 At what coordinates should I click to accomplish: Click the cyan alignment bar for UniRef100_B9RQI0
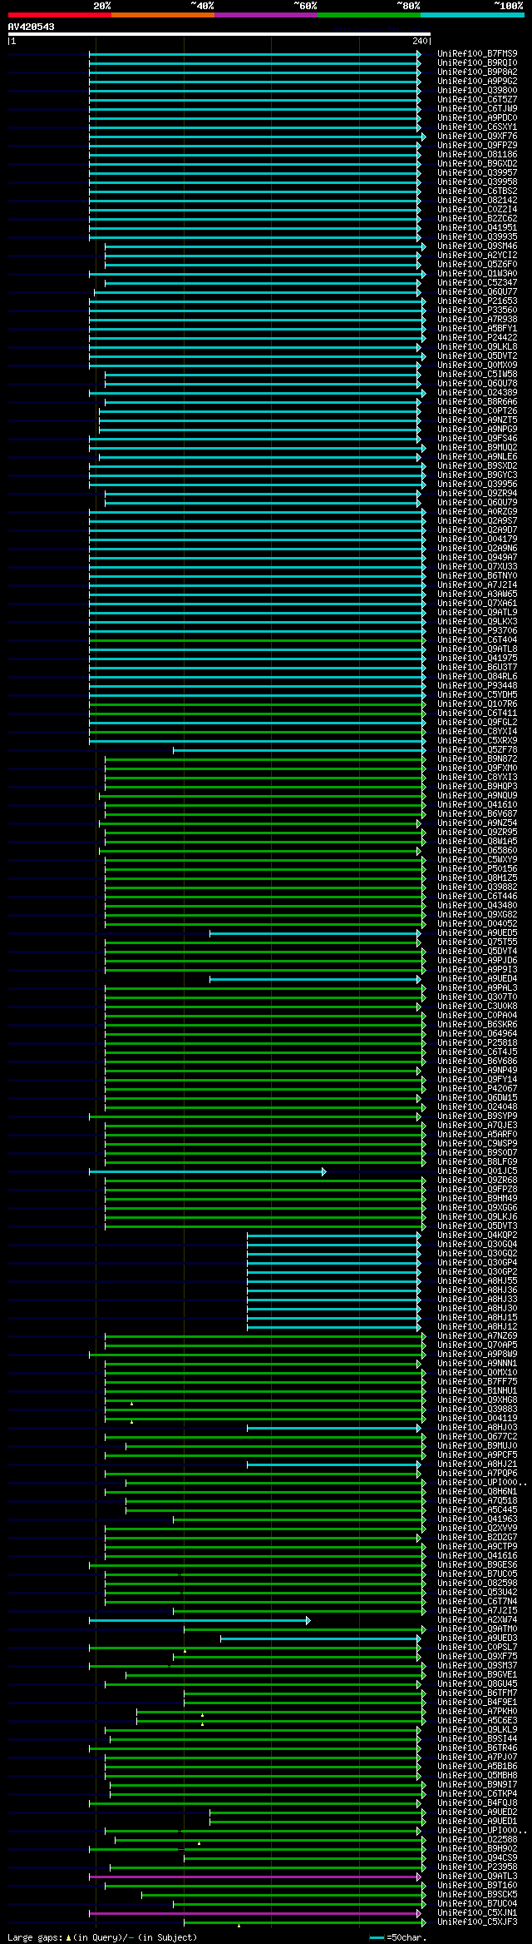click(x=255, y=62)
